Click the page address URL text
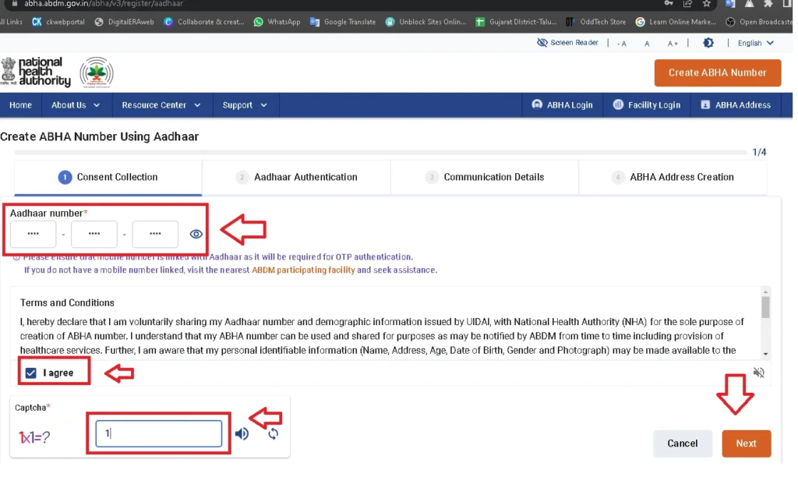Screen dimensions: 798x477 coord(104,4)
